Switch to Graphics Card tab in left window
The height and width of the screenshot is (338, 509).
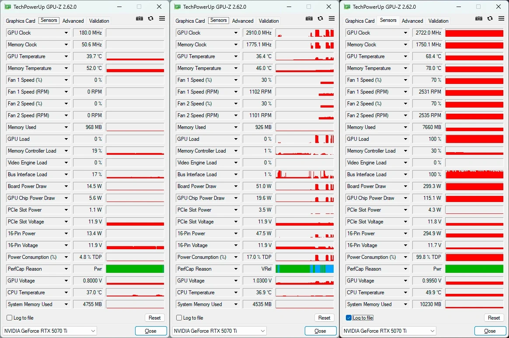tap(21, 21)
